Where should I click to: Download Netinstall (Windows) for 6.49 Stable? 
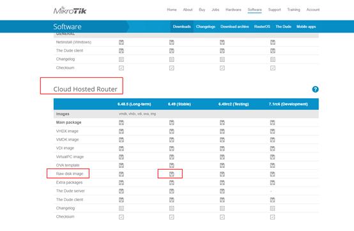tap(172, 42)
